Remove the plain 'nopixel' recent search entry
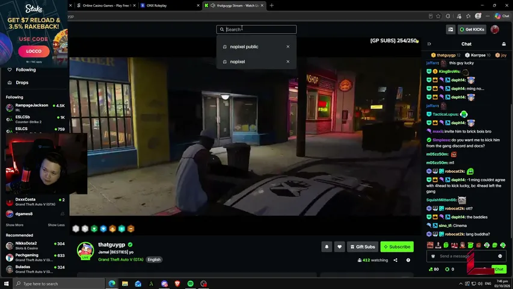Image resolution: width=513 pixels, height=289 pixels. [x=288, y=61]
